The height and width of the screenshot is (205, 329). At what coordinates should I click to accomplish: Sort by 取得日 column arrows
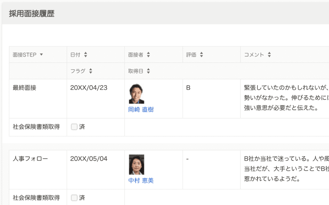(149, 71)
